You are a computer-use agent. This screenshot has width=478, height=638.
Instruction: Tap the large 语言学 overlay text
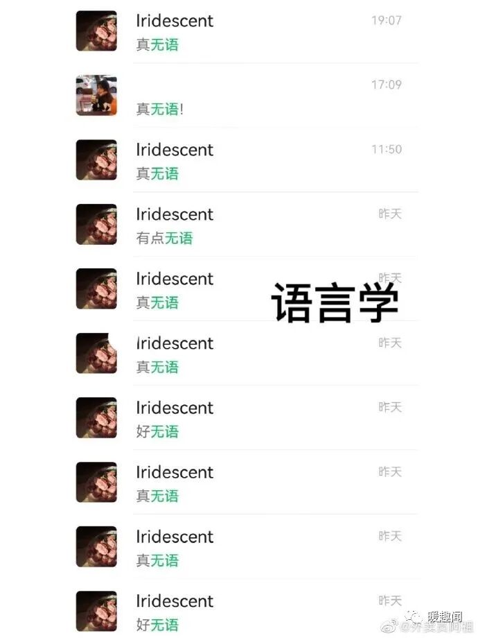335,302
